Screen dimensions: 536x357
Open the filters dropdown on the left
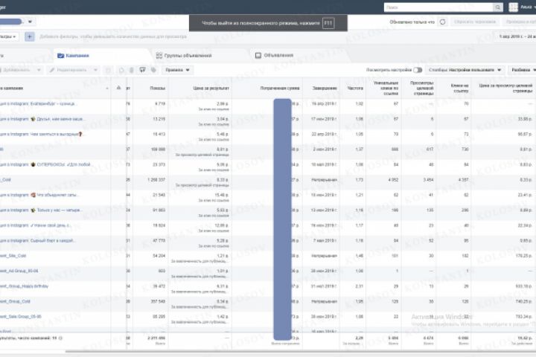[x=9, y=36]
